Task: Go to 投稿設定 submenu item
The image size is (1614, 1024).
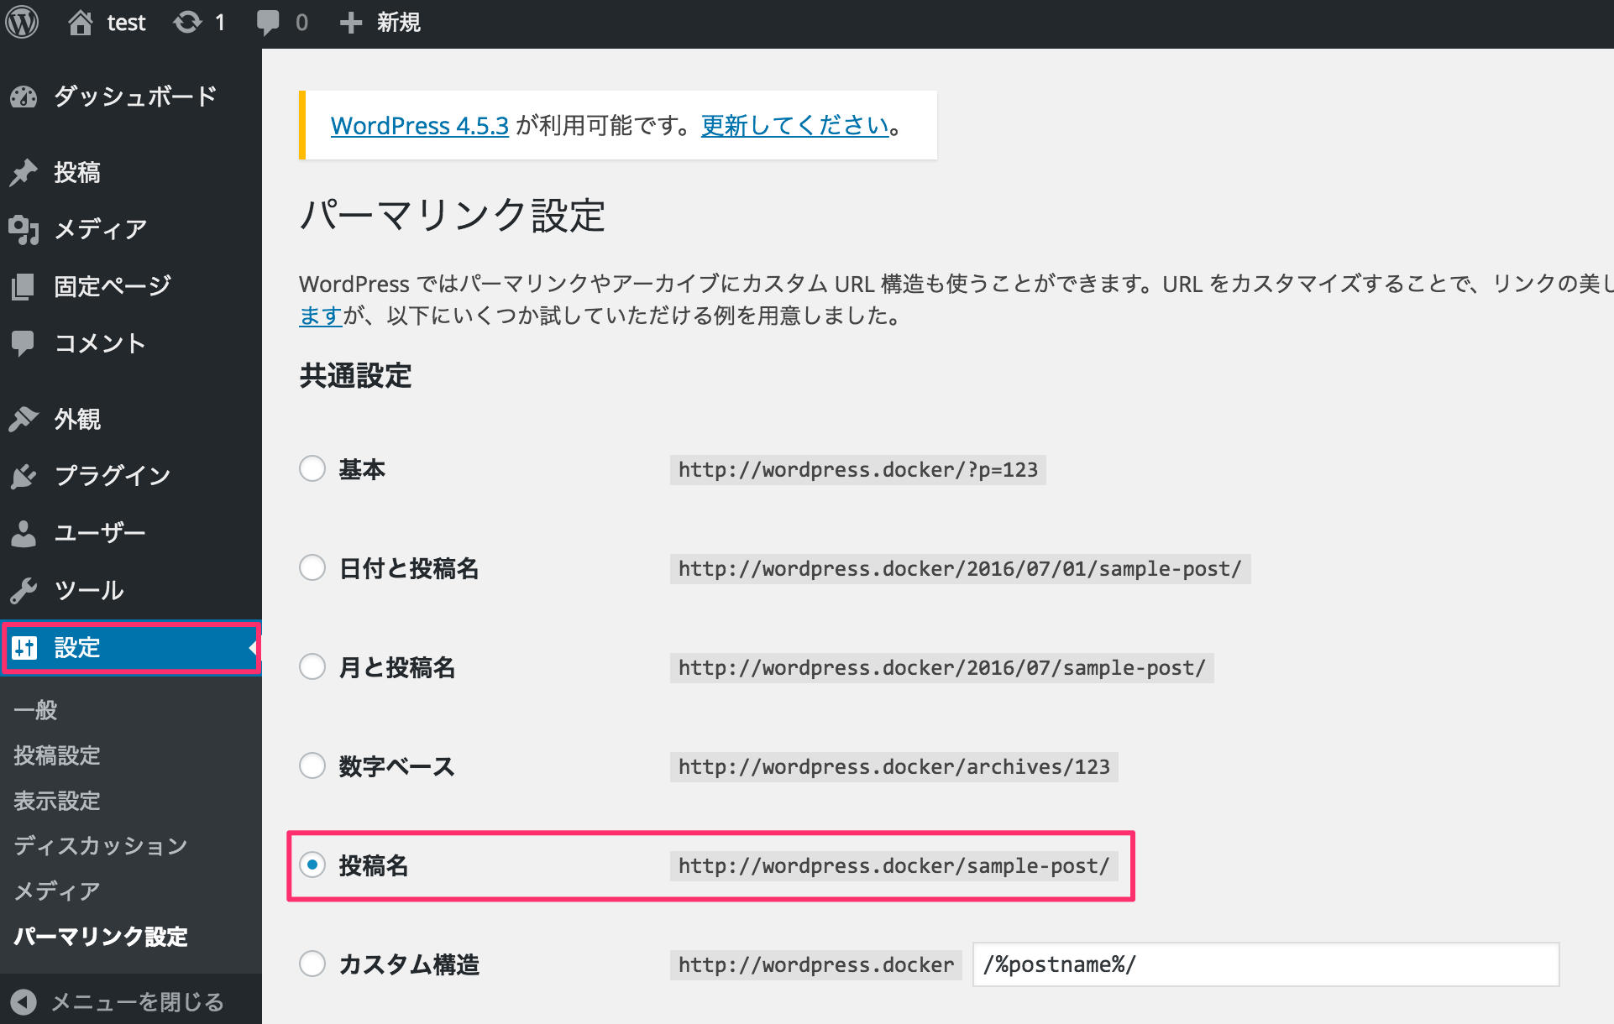Action: (x=57, y=755)
